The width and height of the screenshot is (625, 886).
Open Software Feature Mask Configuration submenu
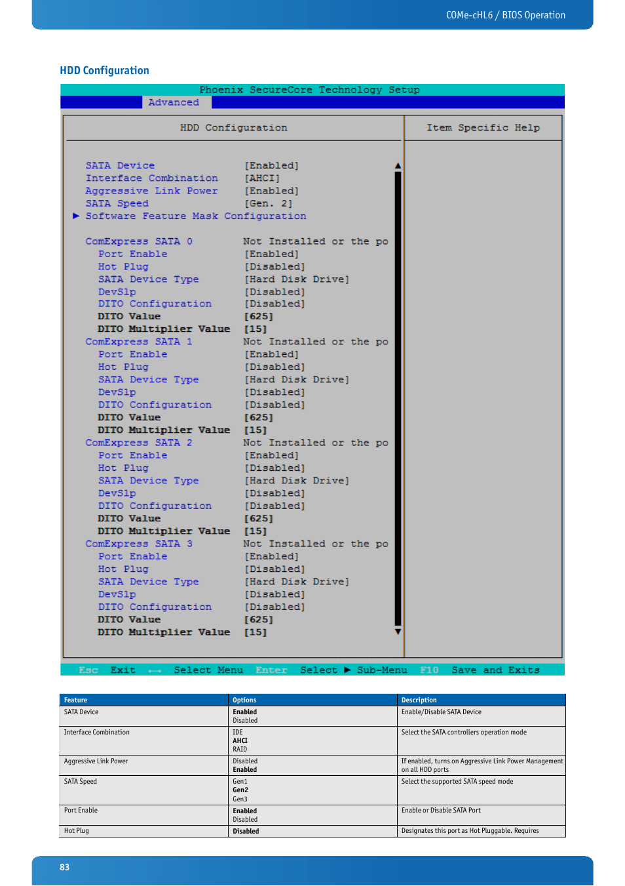196,216
